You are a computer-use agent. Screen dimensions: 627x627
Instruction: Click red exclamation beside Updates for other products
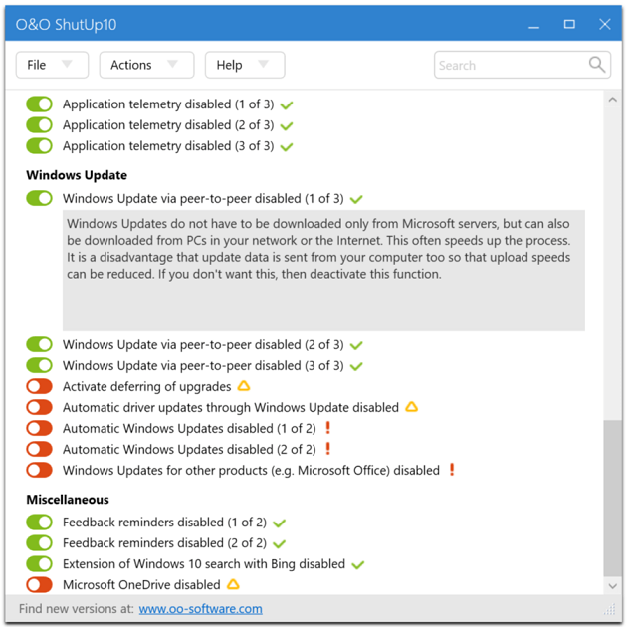[452, 470]
